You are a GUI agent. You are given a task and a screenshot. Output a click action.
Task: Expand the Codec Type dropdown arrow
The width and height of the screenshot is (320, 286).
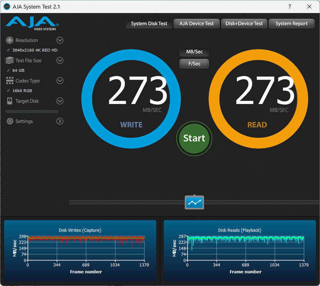click(60, 81)
